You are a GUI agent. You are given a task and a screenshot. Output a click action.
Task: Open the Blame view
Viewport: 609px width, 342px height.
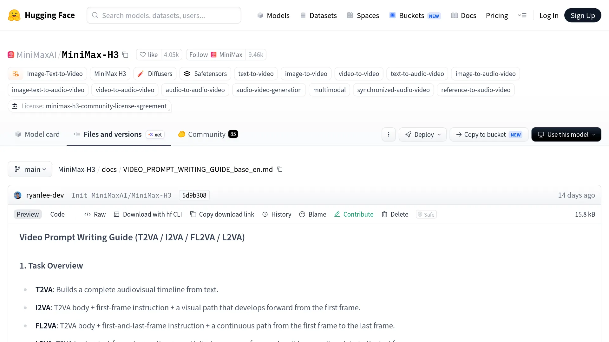pyautogui.click(x=312, y=214)
